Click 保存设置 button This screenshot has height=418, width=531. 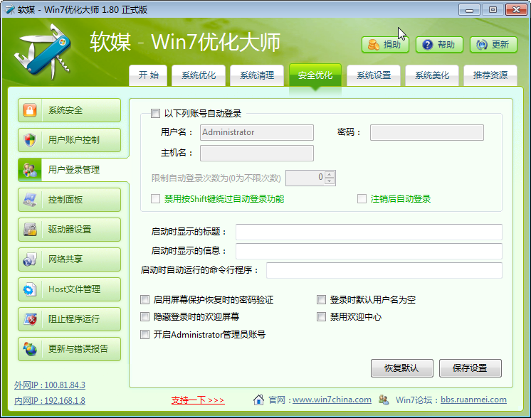tap(470, 368)
